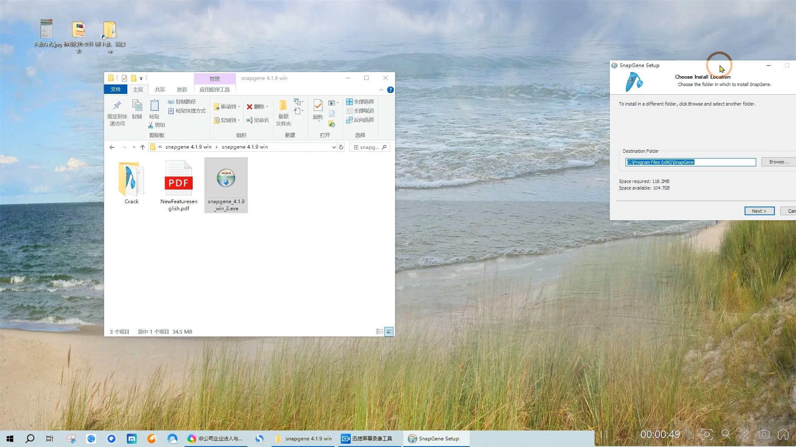Create a New folder (新建文件夹)
This screenshot has height=447, width=796.
284,113
